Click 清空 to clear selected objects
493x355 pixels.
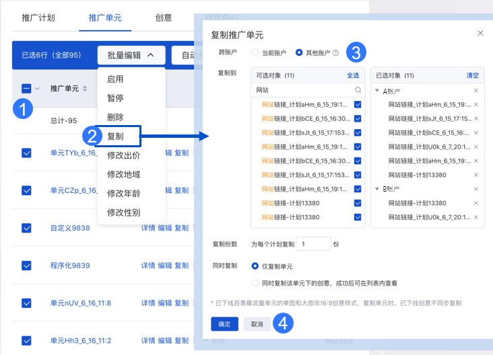473,75
